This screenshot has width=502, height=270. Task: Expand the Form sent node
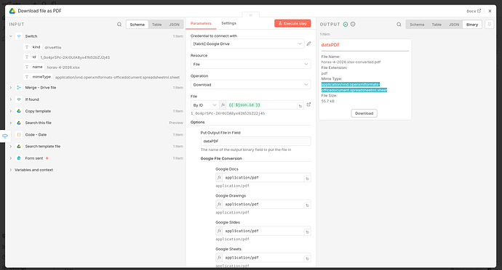pos(11,158)
